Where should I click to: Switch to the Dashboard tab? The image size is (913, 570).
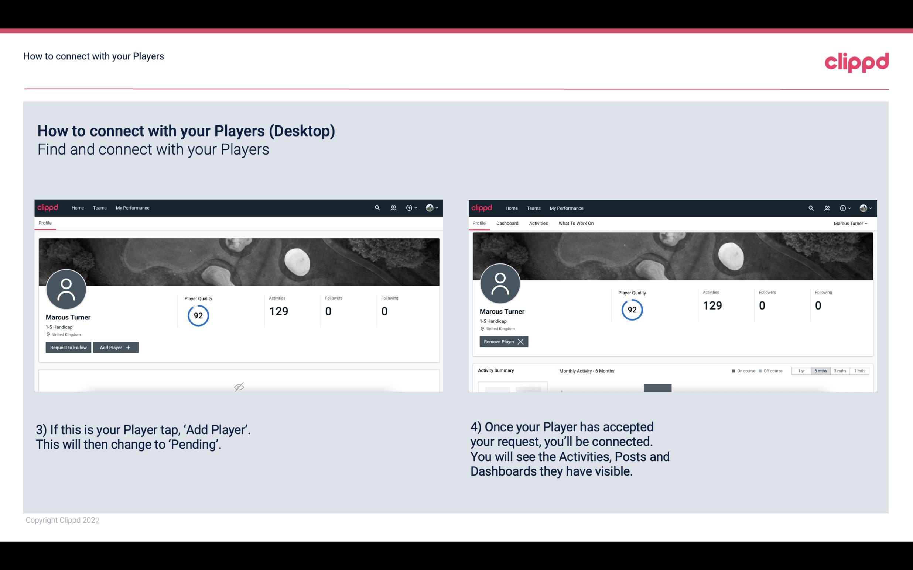tap(507, 223)
